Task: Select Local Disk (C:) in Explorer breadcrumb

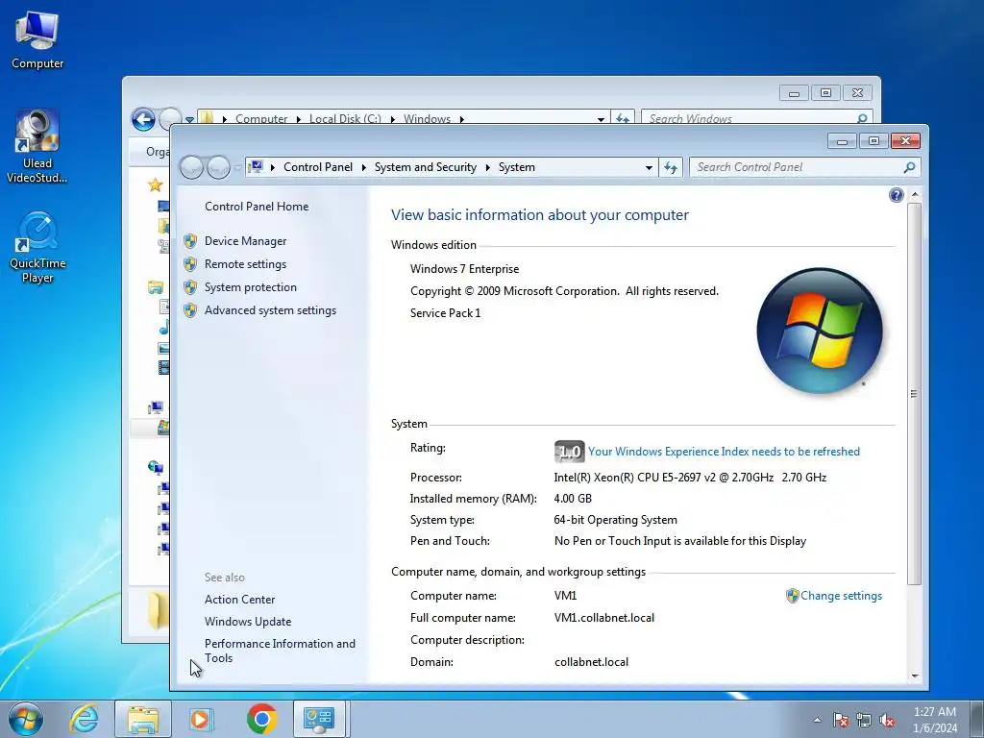Action: 345,118
